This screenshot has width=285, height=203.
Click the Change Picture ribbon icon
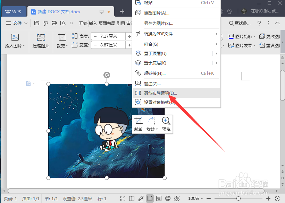(x=262, y=36)
